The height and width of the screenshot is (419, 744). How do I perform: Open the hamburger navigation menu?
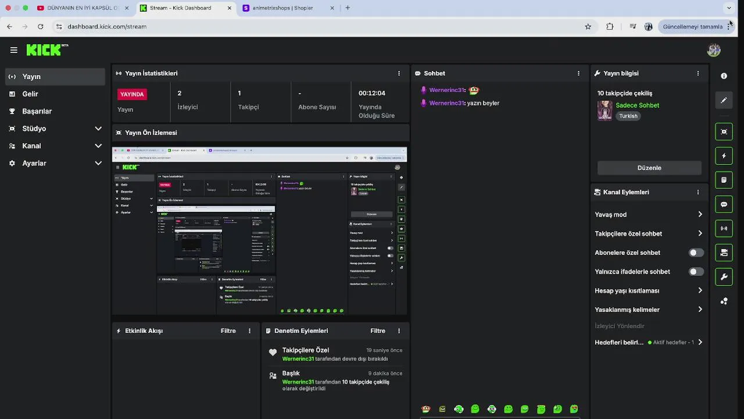13,50
